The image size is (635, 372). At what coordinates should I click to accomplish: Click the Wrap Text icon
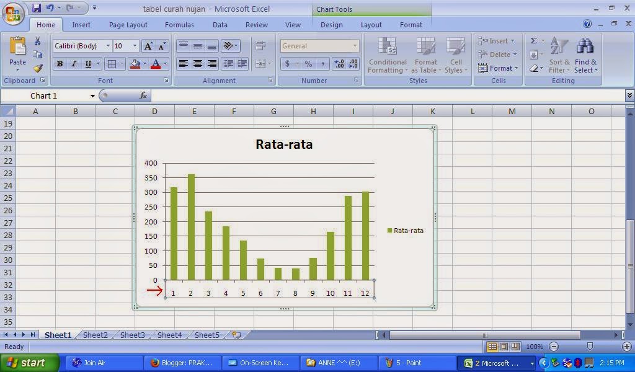[x=260, y=46]
